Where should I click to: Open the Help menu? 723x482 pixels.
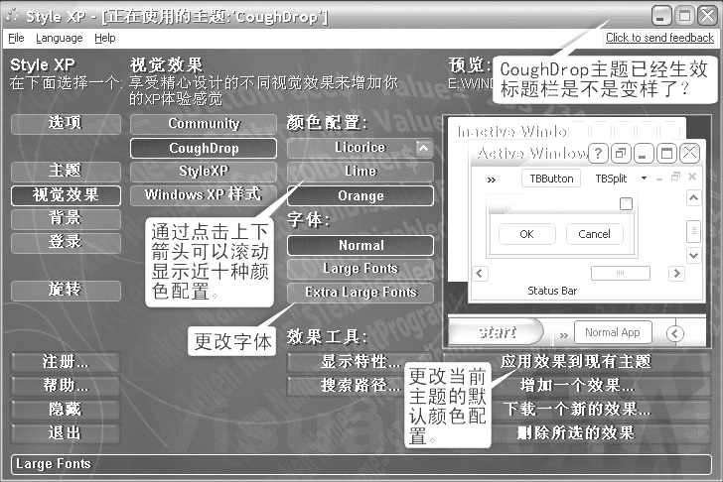click(x=105, y=38)
